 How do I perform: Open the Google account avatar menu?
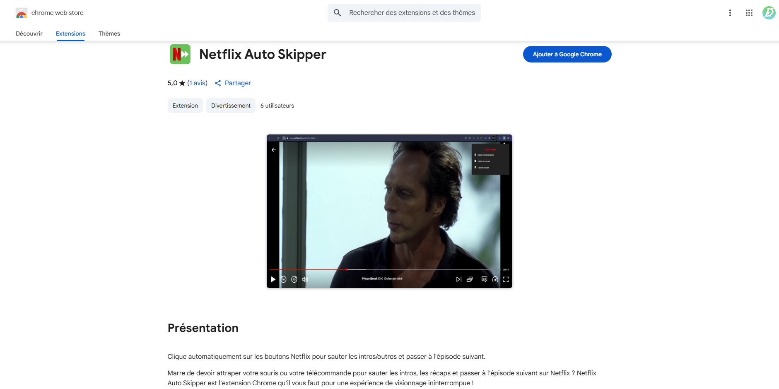[x=769, y=13]
